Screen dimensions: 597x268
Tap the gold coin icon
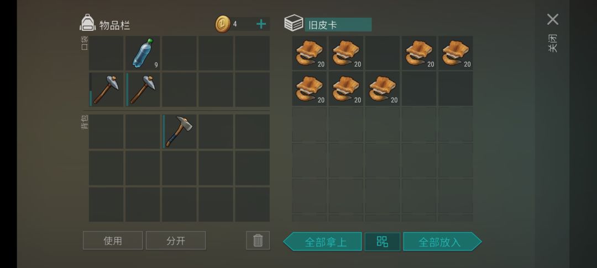pos(223,24)
